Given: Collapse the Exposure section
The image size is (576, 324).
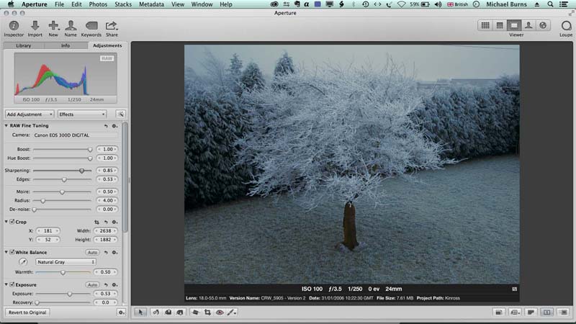Looking at the screenshot, I should click(x=6, y=284).
